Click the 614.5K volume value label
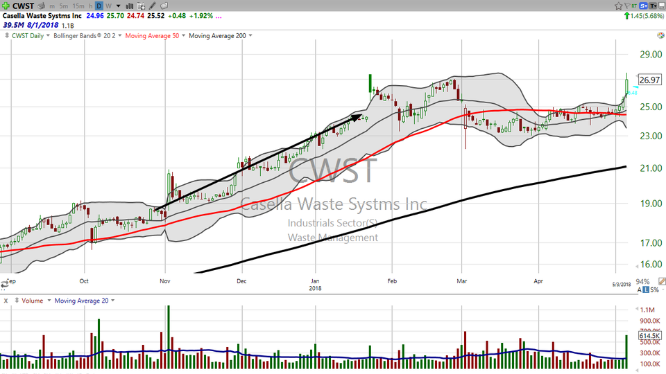Viewport: 666px width, 374px height. (649, 336)
